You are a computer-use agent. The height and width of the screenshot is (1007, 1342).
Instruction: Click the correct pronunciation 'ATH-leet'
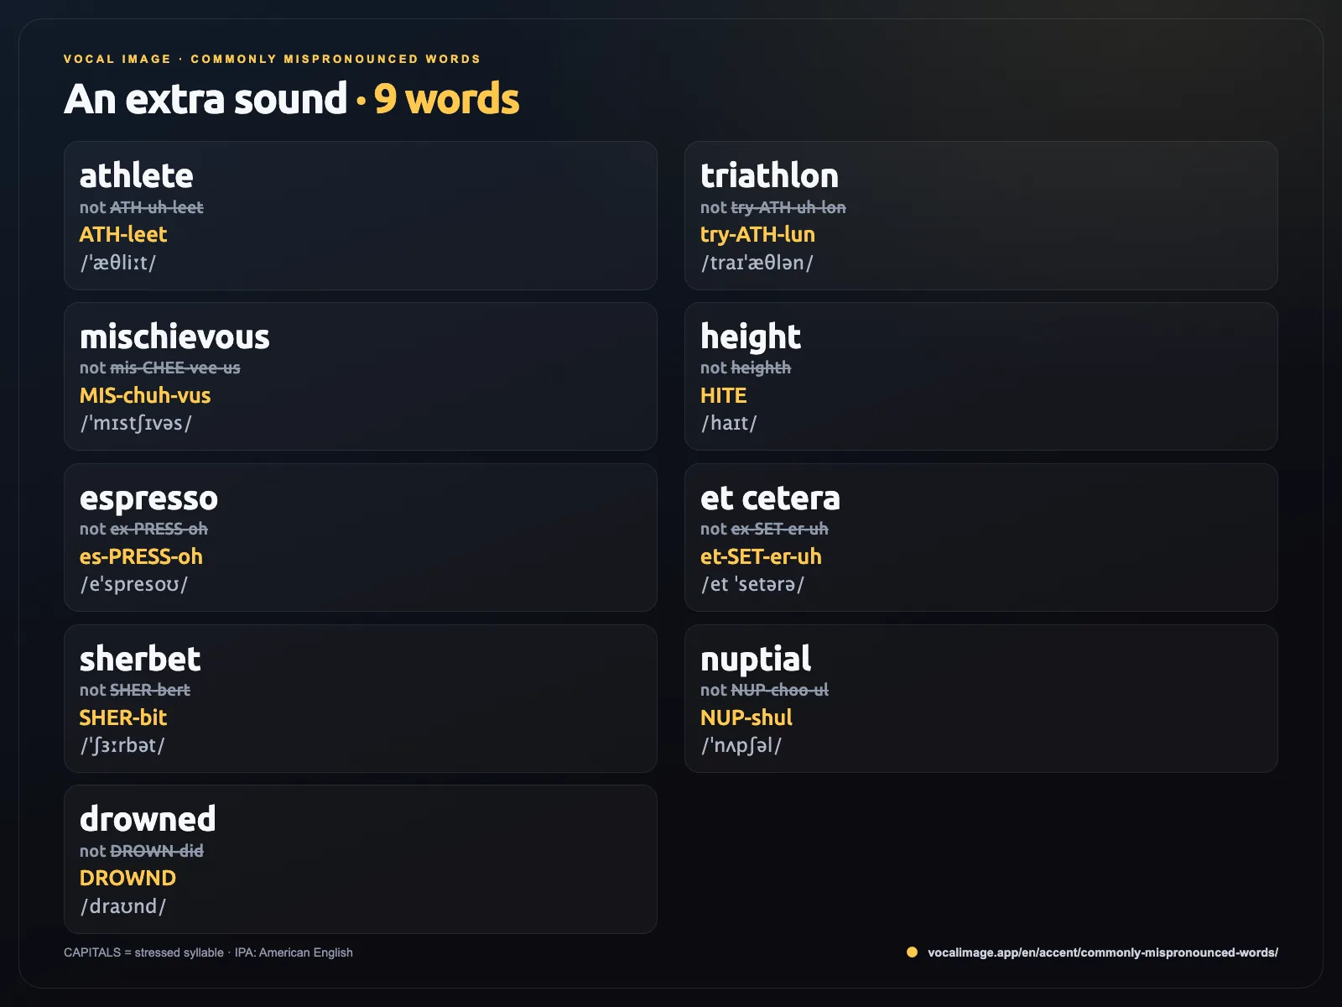[123, 234]
